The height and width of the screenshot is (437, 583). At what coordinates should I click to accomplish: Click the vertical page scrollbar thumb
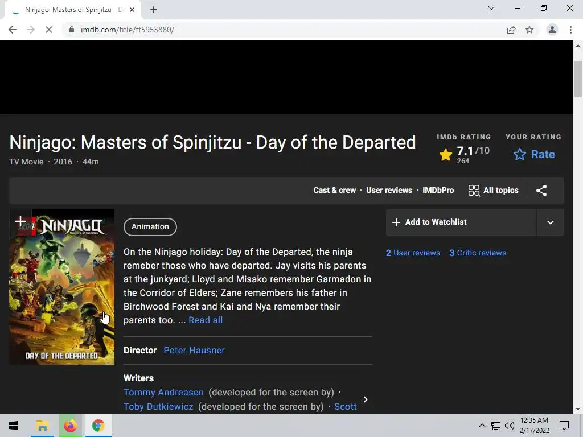click(x=578, y=79)
